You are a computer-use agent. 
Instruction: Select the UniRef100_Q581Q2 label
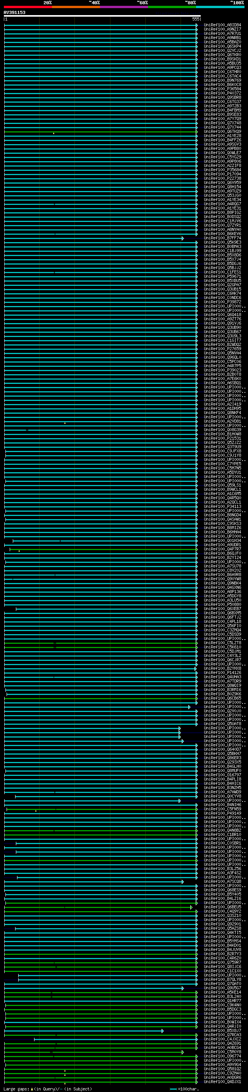222,1069
